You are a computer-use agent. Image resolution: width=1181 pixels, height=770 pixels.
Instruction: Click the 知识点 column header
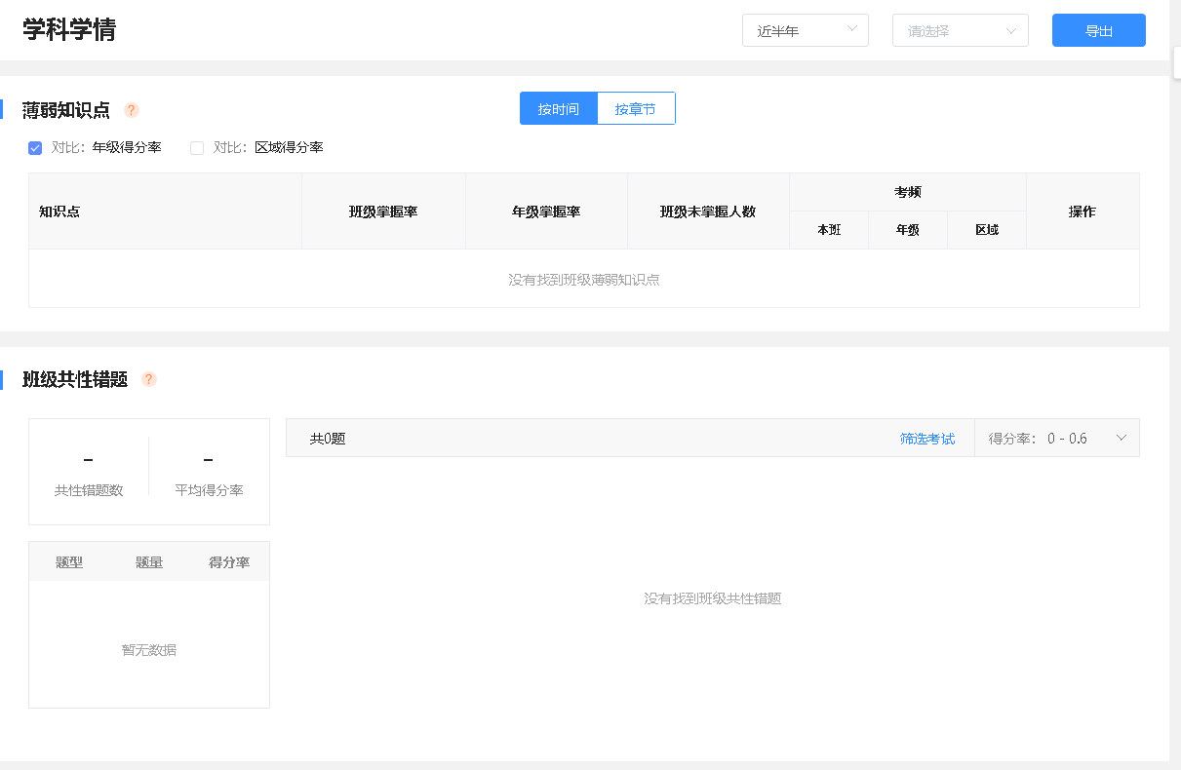59,212
